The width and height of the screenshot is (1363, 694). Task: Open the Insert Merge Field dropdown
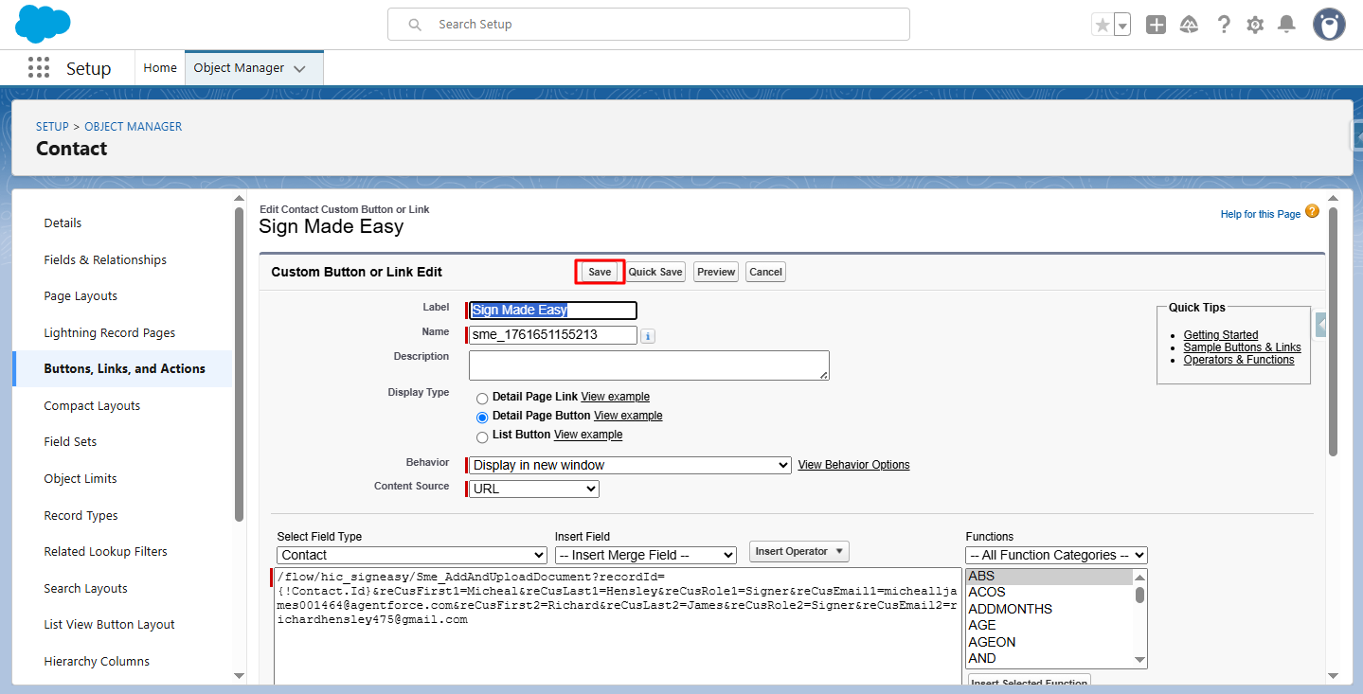[645, 555]
